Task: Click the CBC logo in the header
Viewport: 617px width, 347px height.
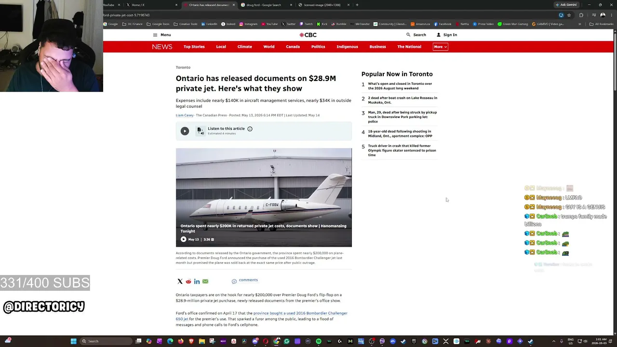Action: click(x=308, y=35)
